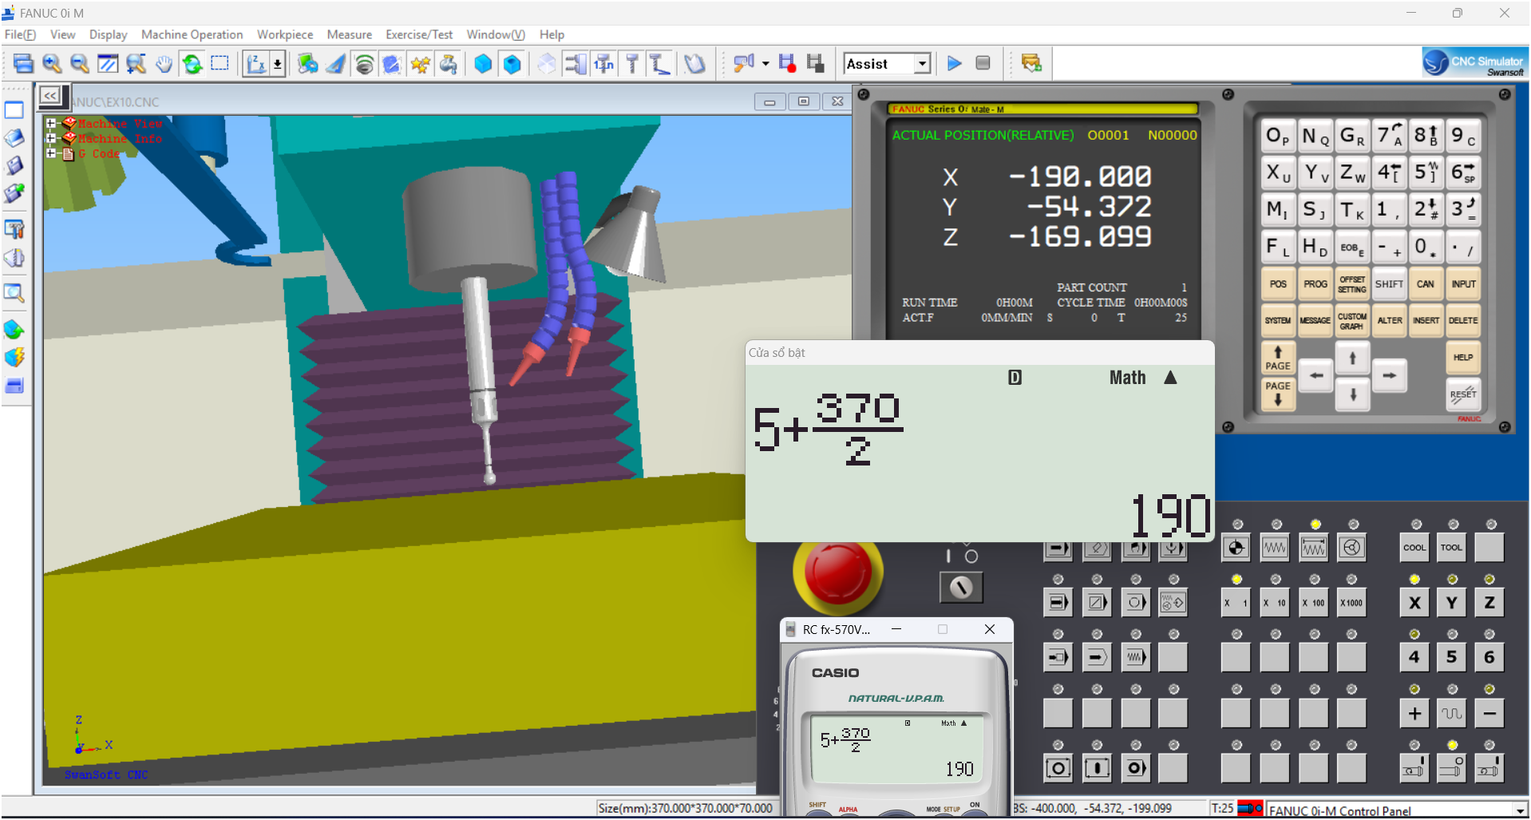1531x820 pixels.
Task: Open the Exercise/Test menu
Action: click(x=419, y=34)
